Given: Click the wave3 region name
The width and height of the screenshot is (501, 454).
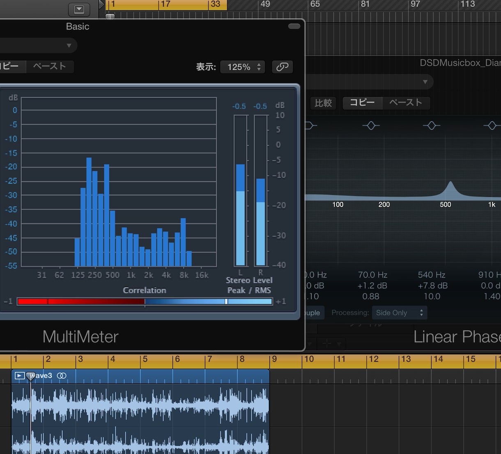Looking at the screenshot, I should click(x=41, y=376).
